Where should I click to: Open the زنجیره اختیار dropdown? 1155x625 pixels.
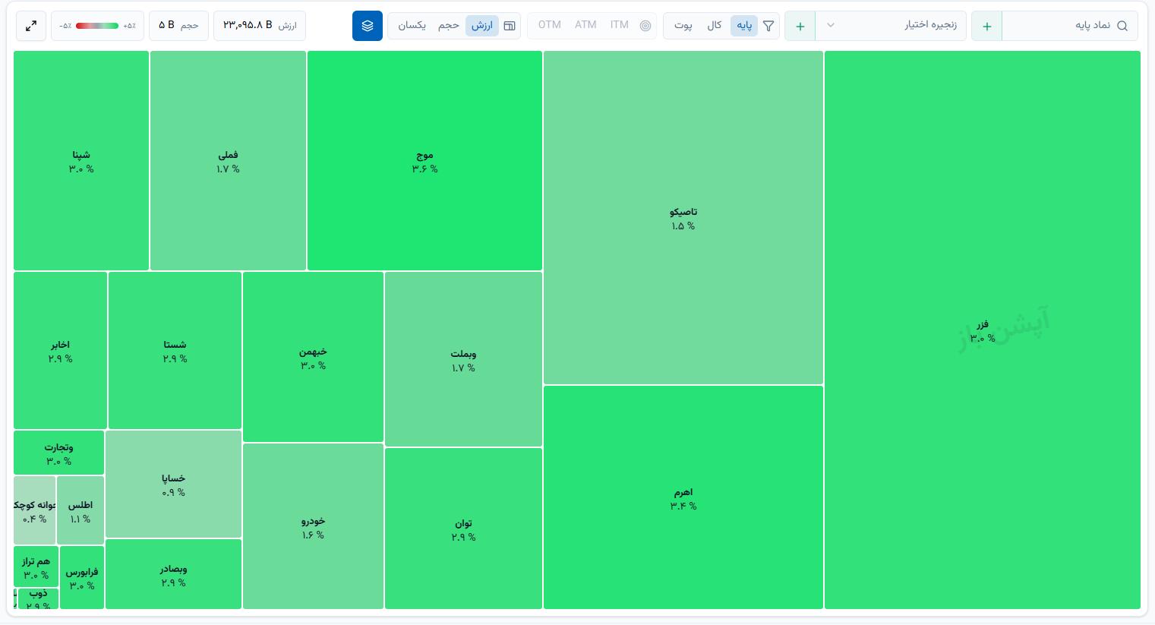(891, 26)
